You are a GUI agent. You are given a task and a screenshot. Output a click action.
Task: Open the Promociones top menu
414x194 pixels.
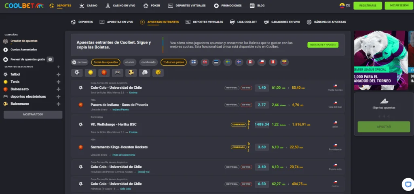click(228, 6)
